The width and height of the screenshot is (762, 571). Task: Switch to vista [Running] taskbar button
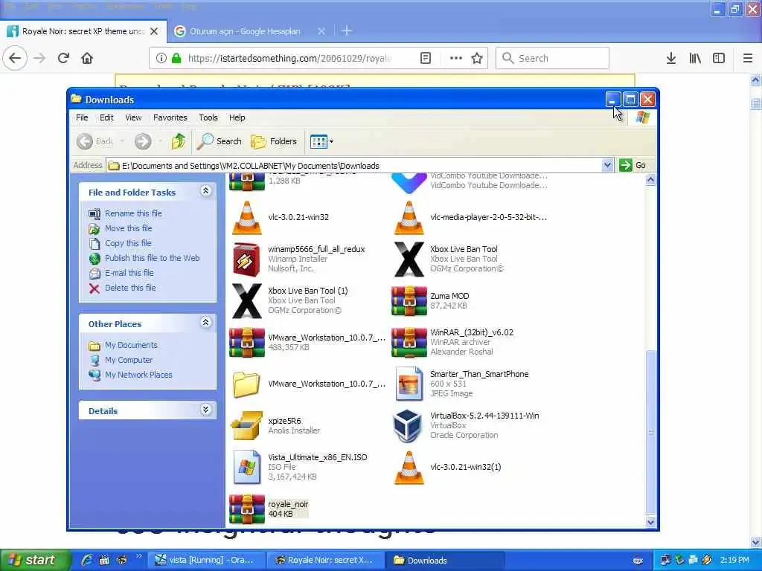click(x=205, y=560)
